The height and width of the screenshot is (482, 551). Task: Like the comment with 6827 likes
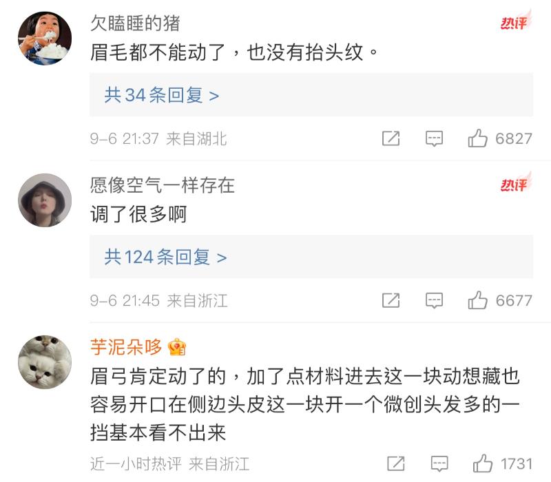(478, 138)
